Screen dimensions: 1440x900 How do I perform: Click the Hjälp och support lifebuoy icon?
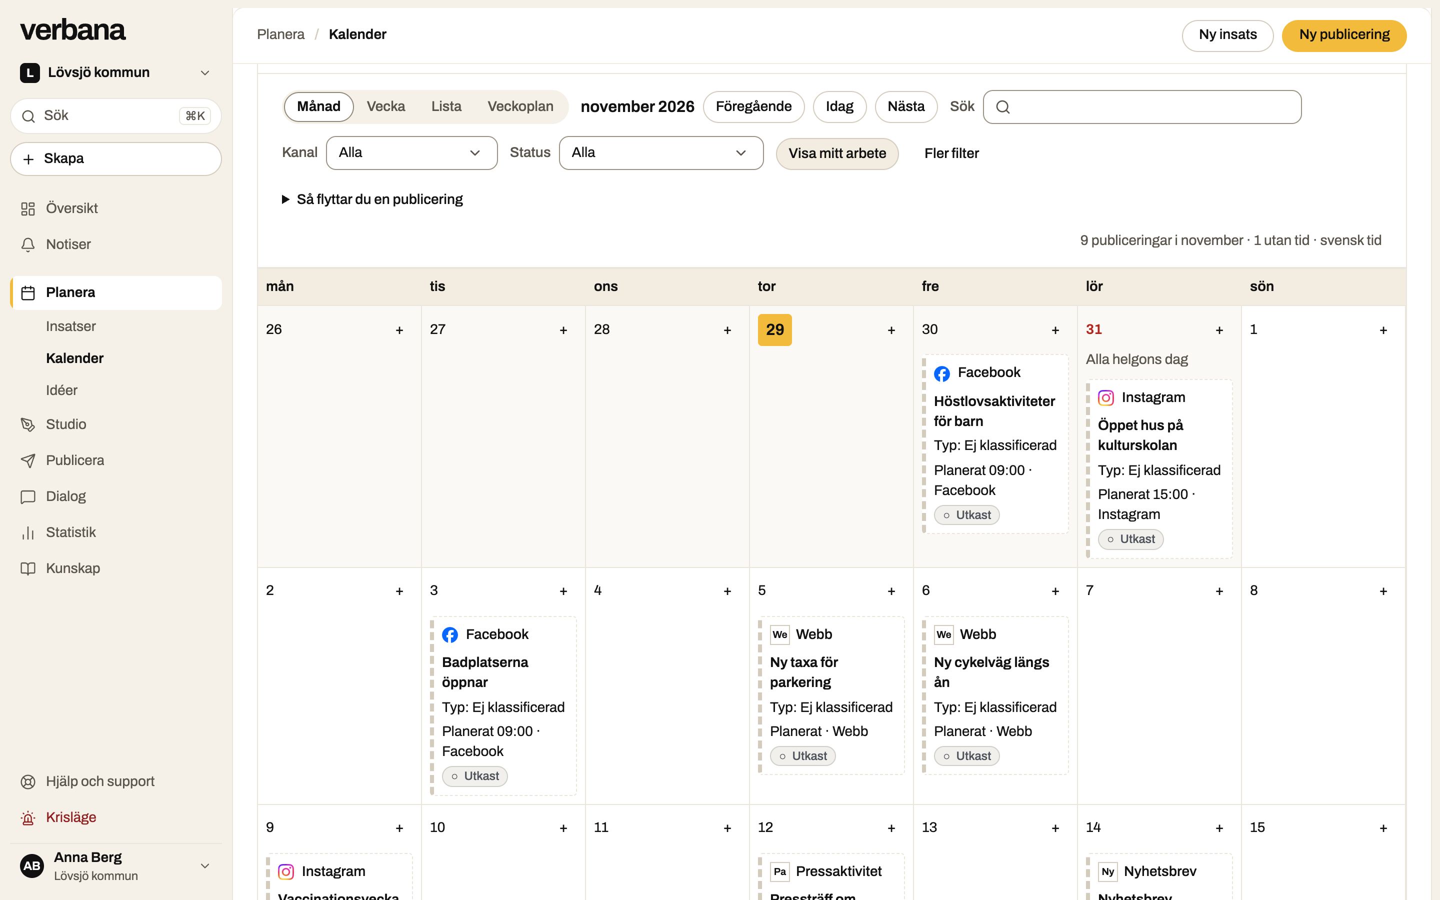[28, 781]
